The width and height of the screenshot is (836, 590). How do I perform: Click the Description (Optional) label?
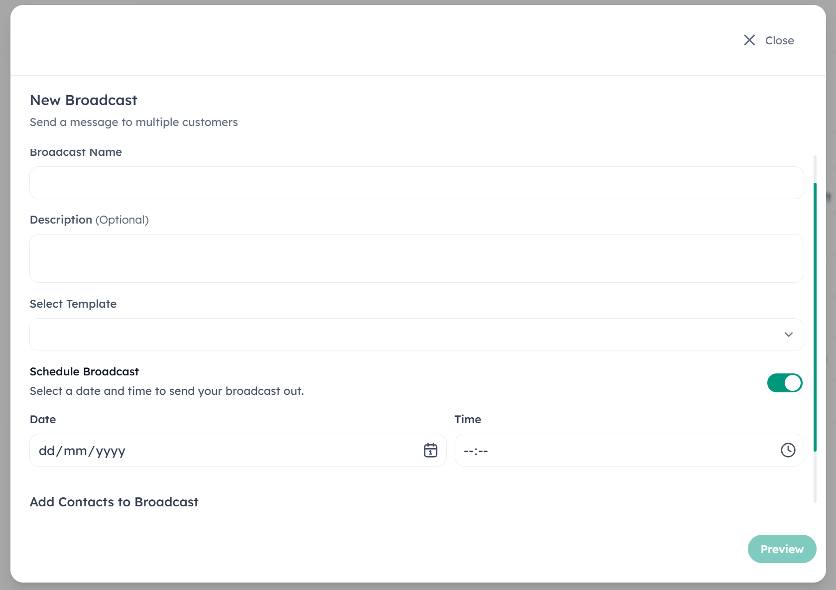89,220
